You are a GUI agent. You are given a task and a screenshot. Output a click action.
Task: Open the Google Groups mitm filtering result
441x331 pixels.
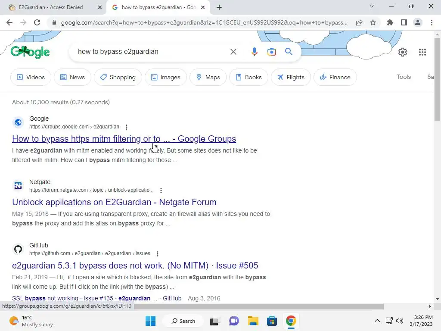click(x=124, y=139)
